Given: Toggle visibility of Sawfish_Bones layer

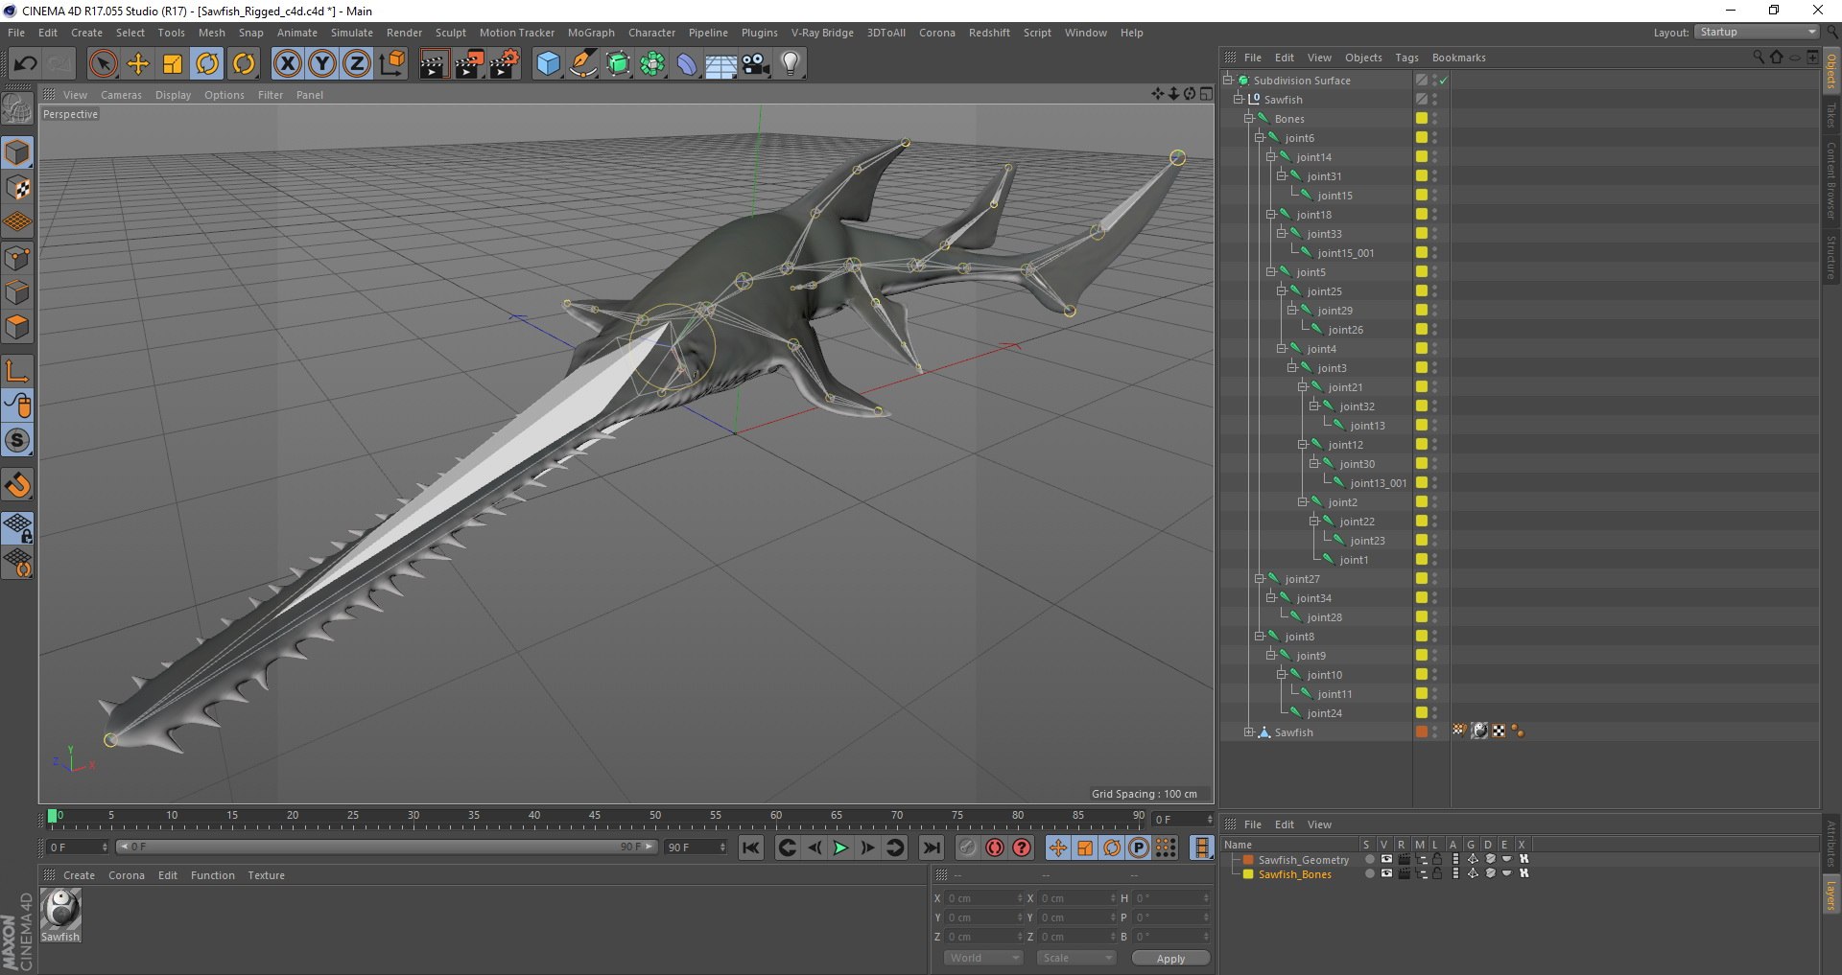Looking at the screenshot, I should pyautogui.click(x=1386, y=874).
